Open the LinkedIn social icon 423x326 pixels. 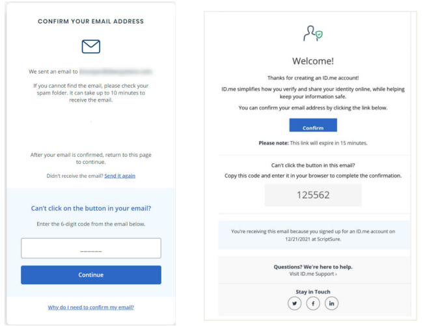coord(331,303)
